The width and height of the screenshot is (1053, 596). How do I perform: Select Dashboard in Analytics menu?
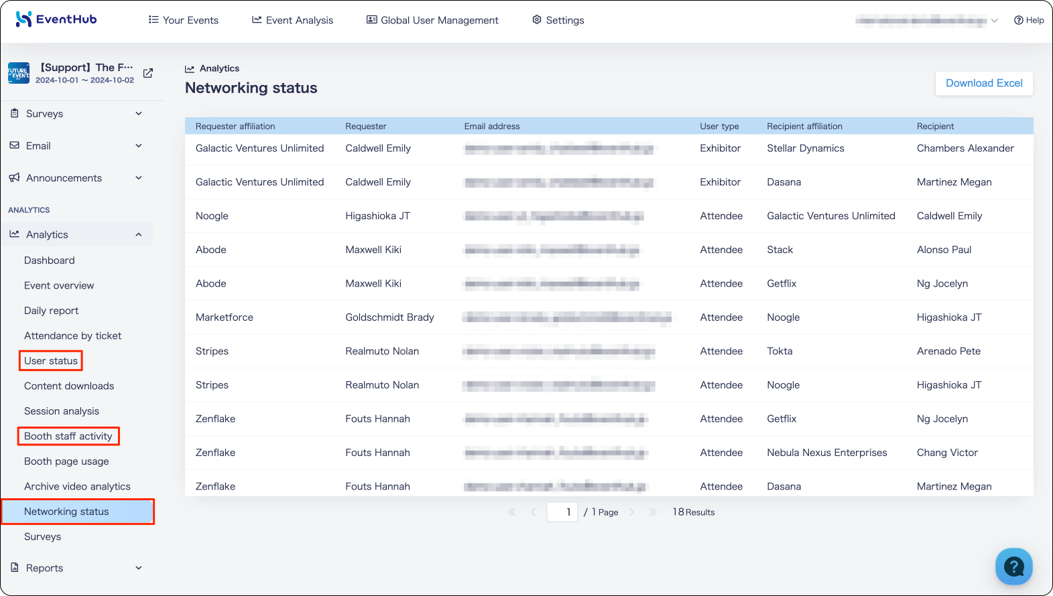tap(50, 260)
